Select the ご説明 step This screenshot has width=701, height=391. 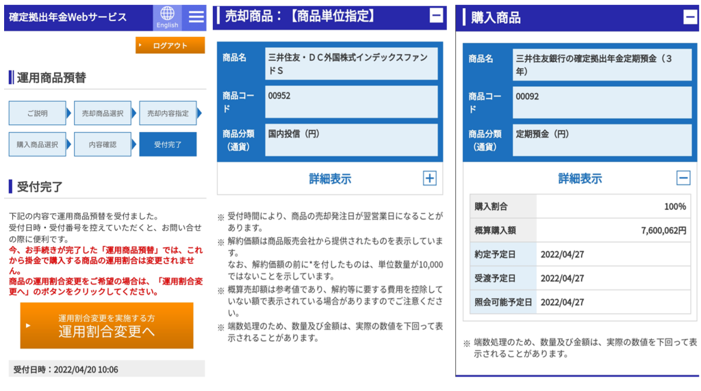pyautogui.click(x=37, y=113)
